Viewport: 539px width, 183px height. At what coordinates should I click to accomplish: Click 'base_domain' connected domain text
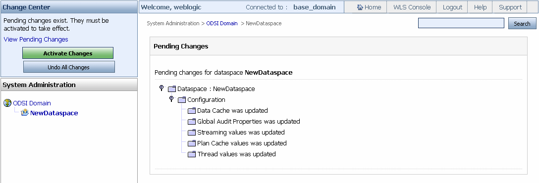315,7
